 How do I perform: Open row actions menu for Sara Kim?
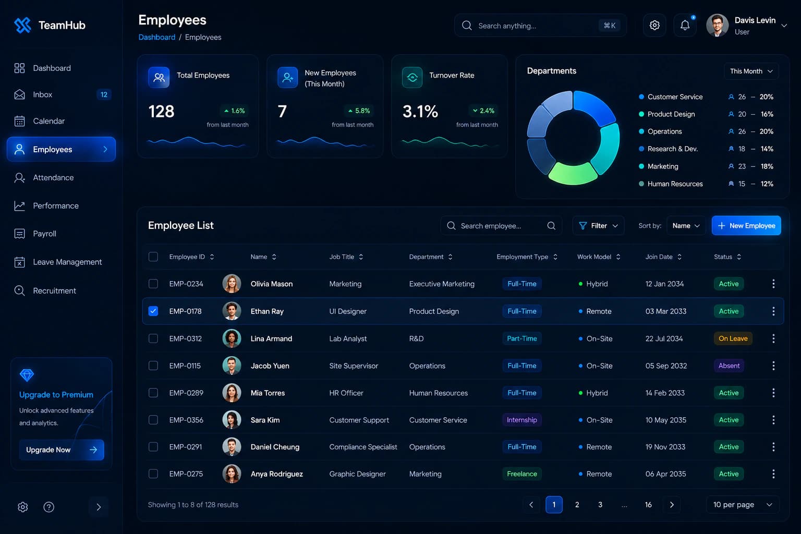(x=773, y=420)
